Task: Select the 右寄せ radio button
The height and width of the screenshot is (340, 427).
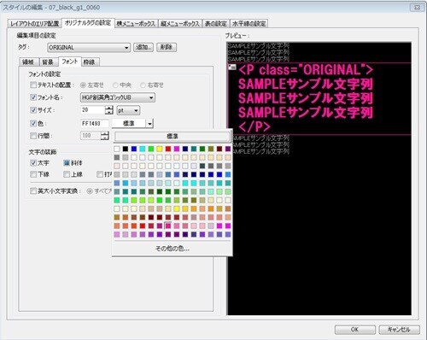Action: click(143, 85)
